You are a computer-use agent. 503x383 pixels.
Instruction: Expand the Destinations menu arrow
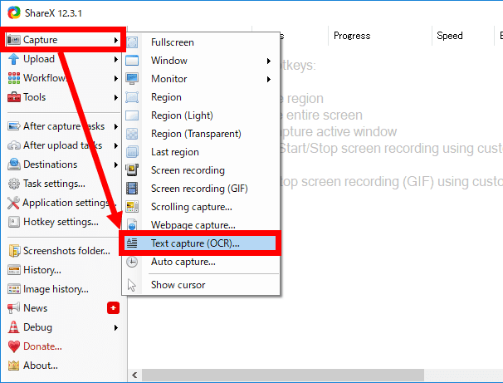coord(116,164)
